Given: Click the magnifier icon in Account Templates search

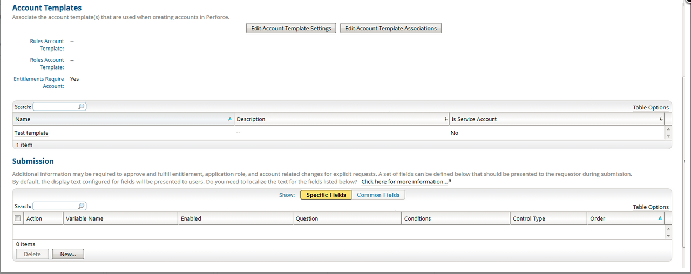Looking at the screenshot, I should (x=82, y=107).
